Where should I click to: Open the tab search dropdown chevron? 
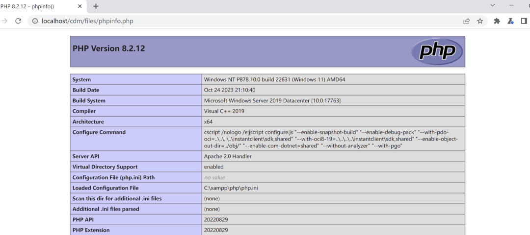[493, 5]
